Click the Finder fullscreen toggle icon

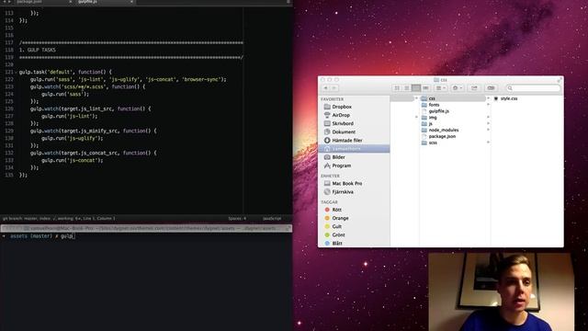559,80
